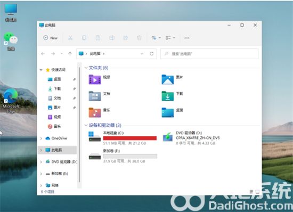Go back with the left arrow
293x212 pixels.
(43, 54)
